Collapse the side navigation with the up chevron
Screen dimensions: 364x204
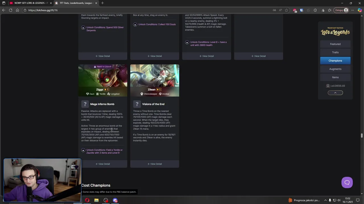[335, 93]
